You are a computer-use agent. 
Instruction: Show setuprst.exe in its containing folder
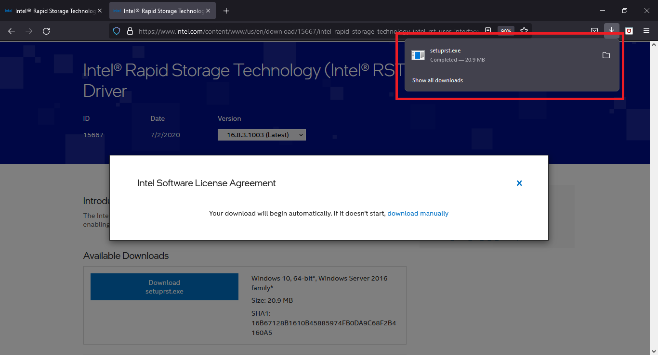[x=606, y=55]
